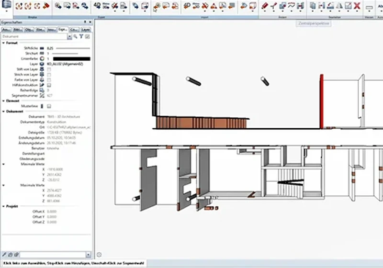Click the Strichart line style preview
The image size is (383, 268).
(65, 54)
